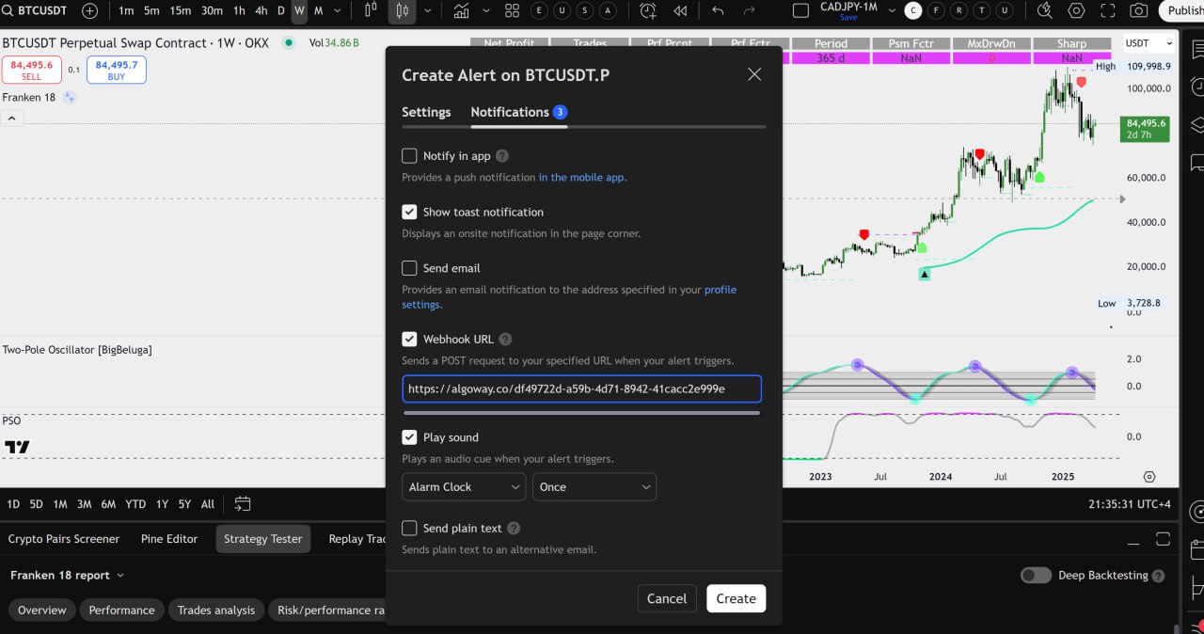The height and width of the screenshot is (634, 1204).
Task: Uncheck the Play sound checkbox
Action: 409,437
